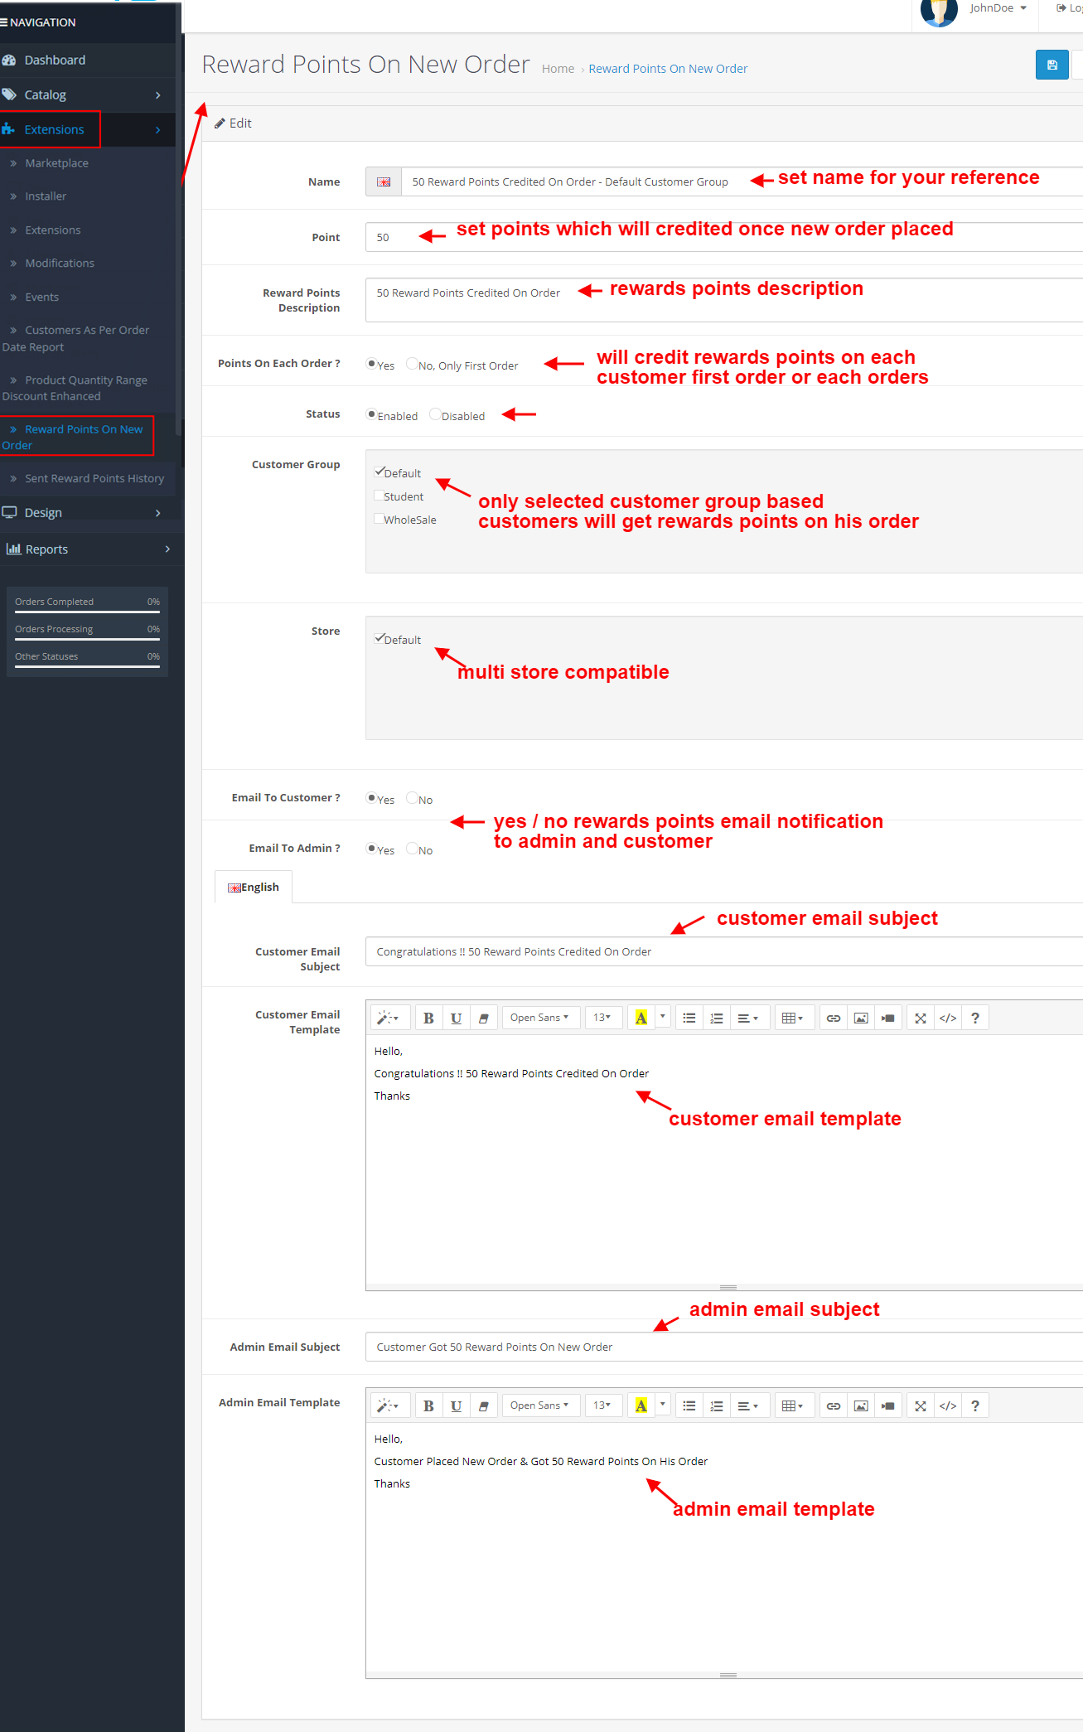The height and width of the screenshot is (1732, 1083).
Task: Open font size 13 dropdown in Customer Template
Action: (602, 1018)
